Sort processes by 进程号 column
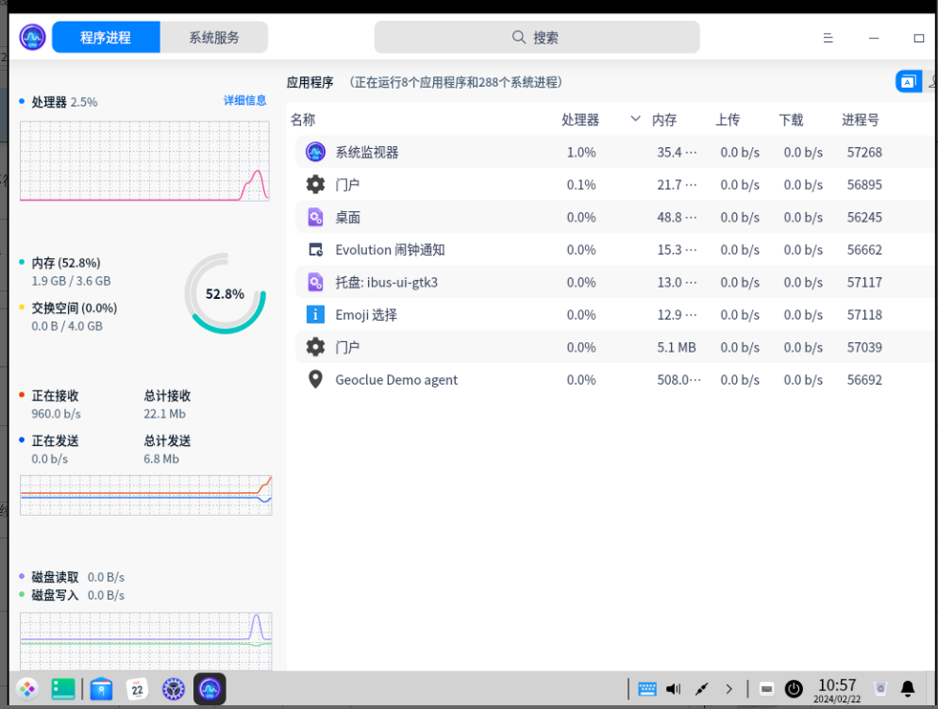 click(x=860, y=120)
